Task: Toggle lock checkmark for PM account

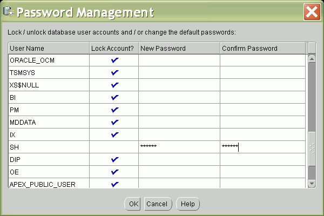Action: point(114,110)
